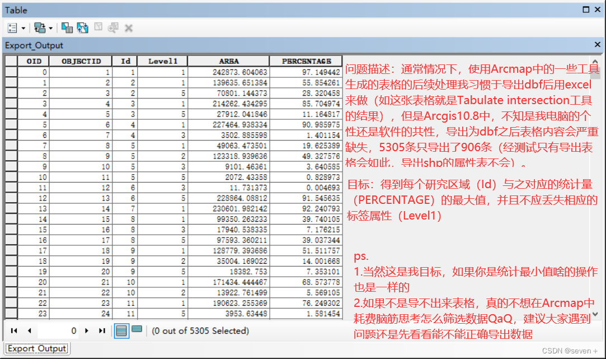Viewport: 606px width, 359px height.
Task: Jump to the last record with the navigation icon
Action: 102,331
